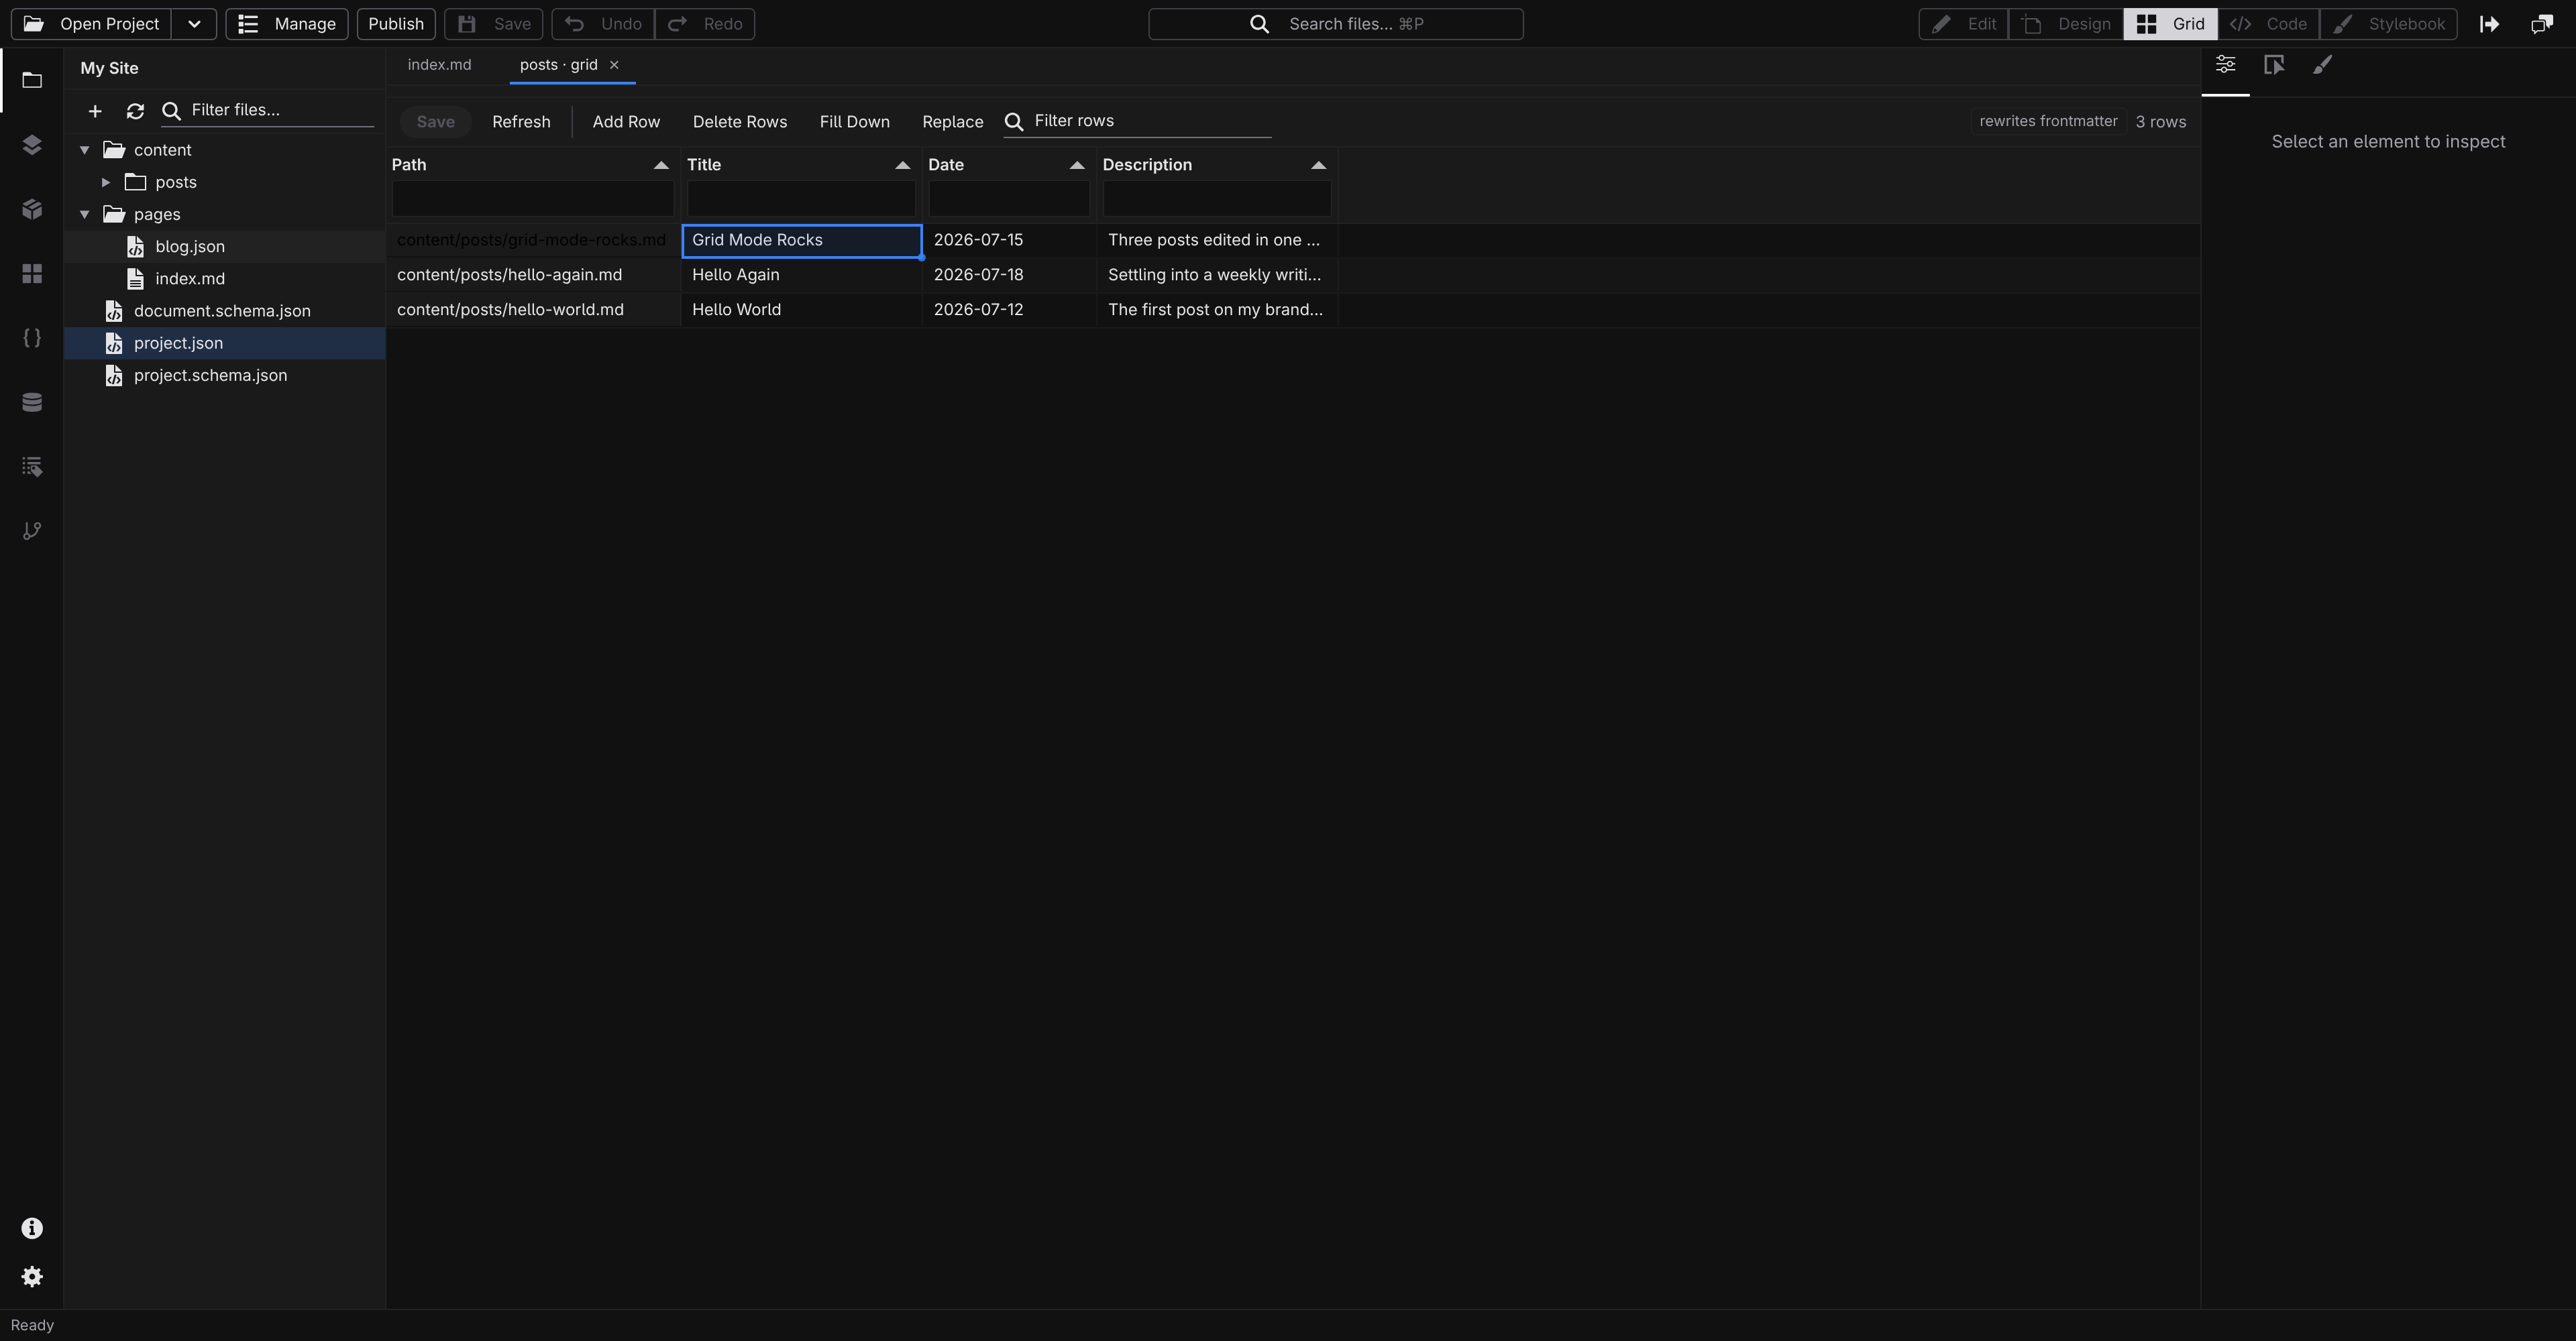Select the 2026-07-12 date cell
This screenshot has height=1341, width=2576.
[x=1009, y=310]
